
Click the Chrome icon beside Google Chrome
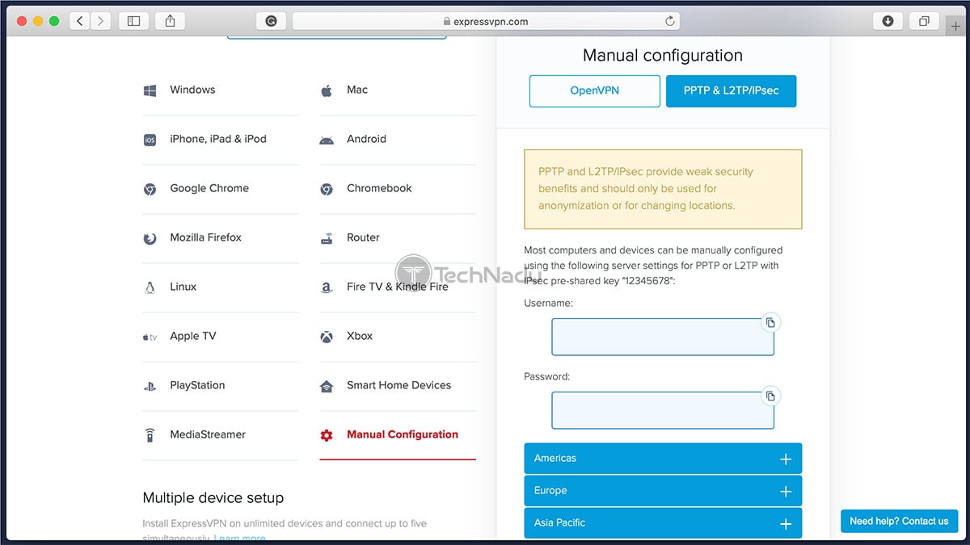pyautogui.click(x=150, y=189)
